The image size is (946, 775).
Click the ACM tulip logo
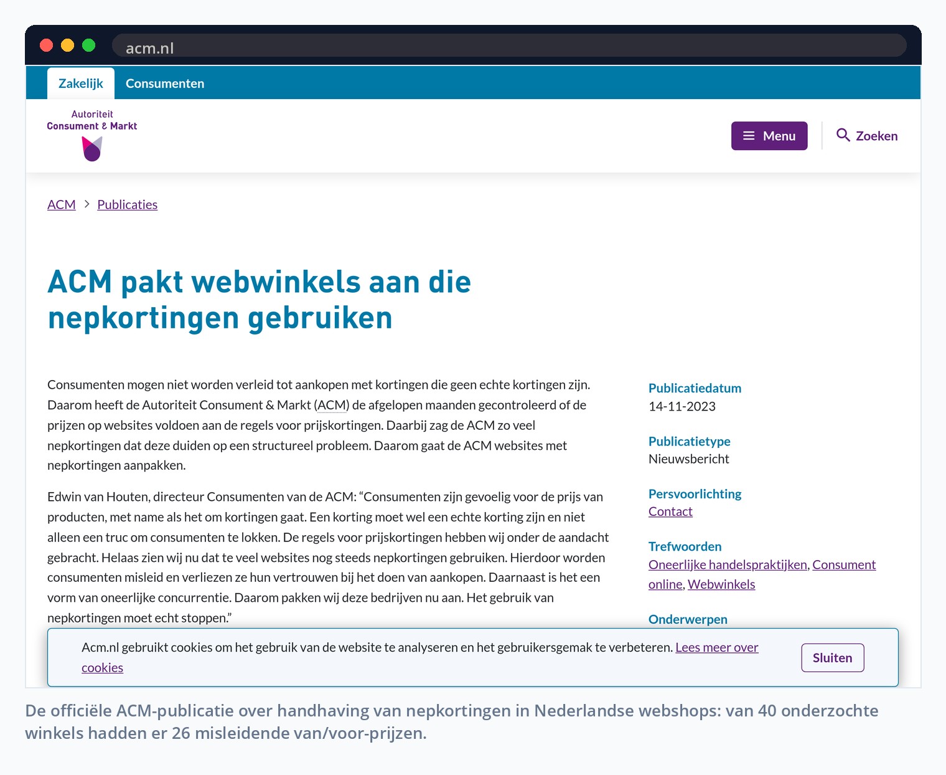(92, 149)
